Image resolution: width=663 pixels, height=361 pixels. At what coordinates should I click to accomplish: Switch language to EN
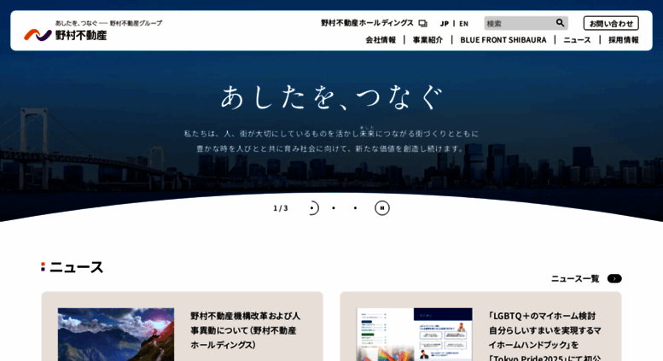click(x=463, y=24)
